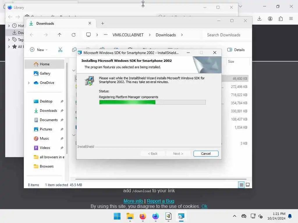This screenshot has width=298, height=223.
Task: Show hidden breadcrumb path ellipsis
Action: click(x=105, y=35)
